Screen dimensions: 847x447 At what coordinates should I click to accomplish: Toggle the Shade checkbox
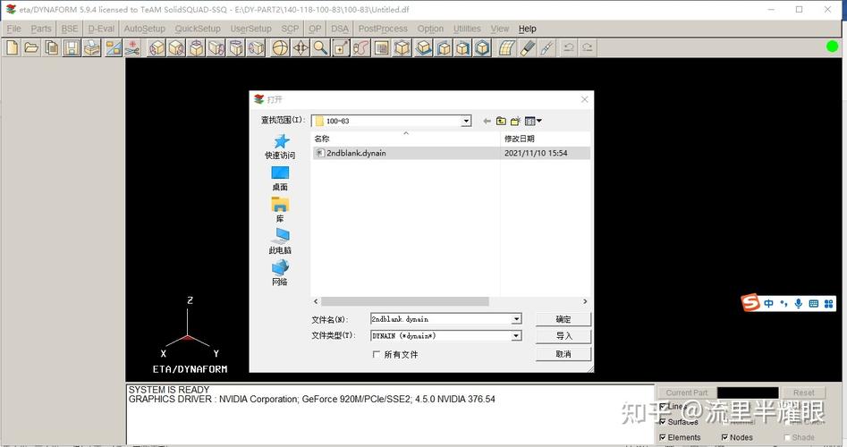click(x=787, y=437)
